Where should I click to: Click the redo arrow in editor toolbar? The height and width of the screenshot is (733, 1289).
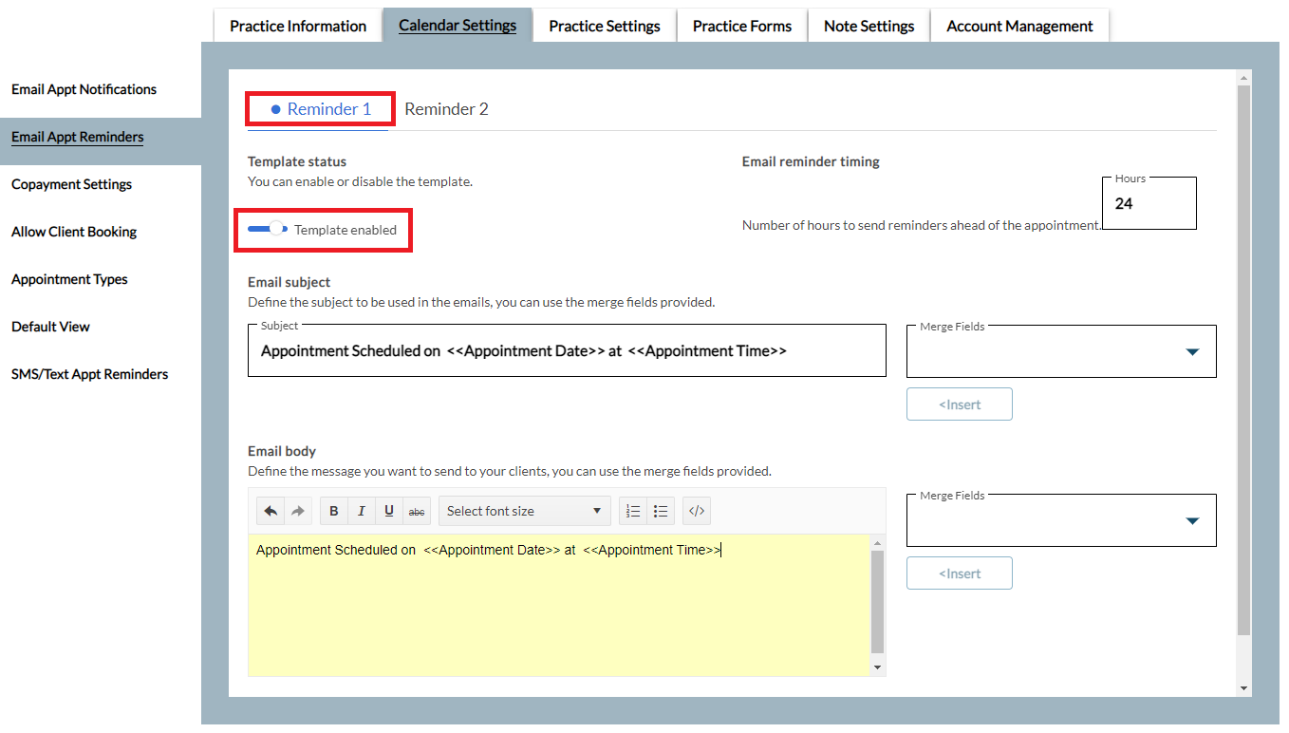[298, 511]
